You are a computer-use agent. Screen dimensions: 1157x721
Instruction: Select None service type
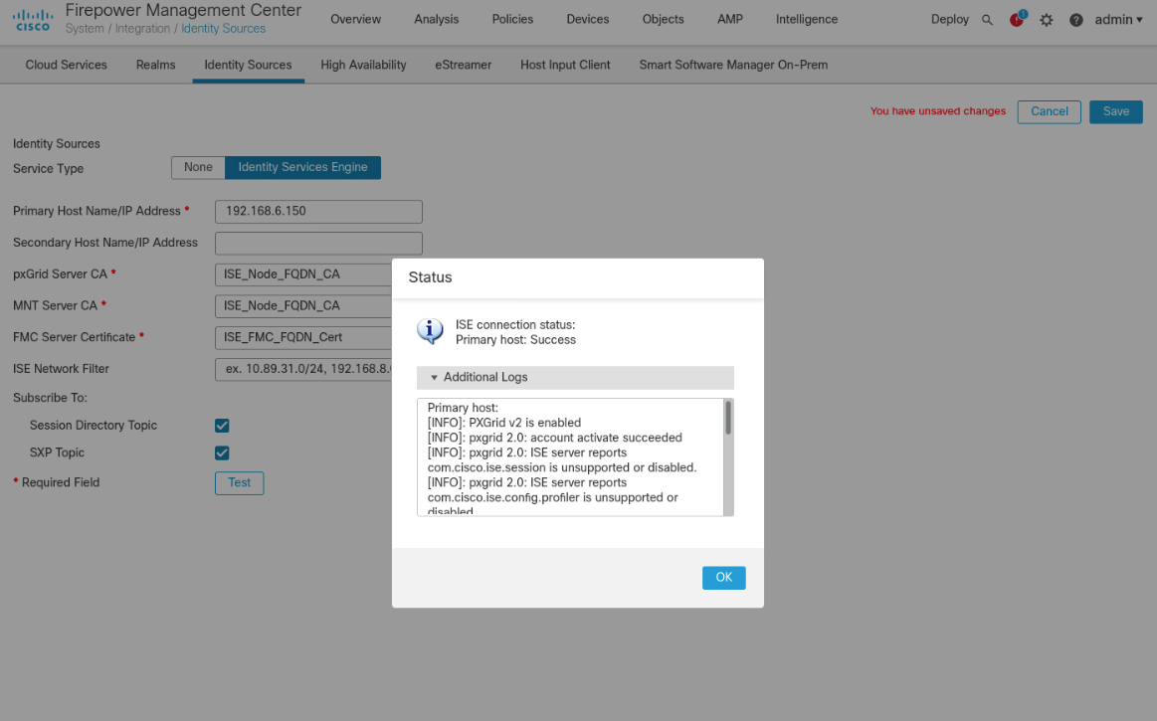(198, 167)
